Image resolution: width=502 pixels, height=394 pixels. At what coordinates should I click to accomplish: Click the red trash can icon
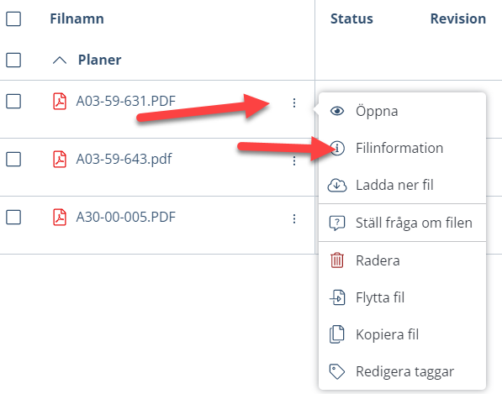pos(337,260)
